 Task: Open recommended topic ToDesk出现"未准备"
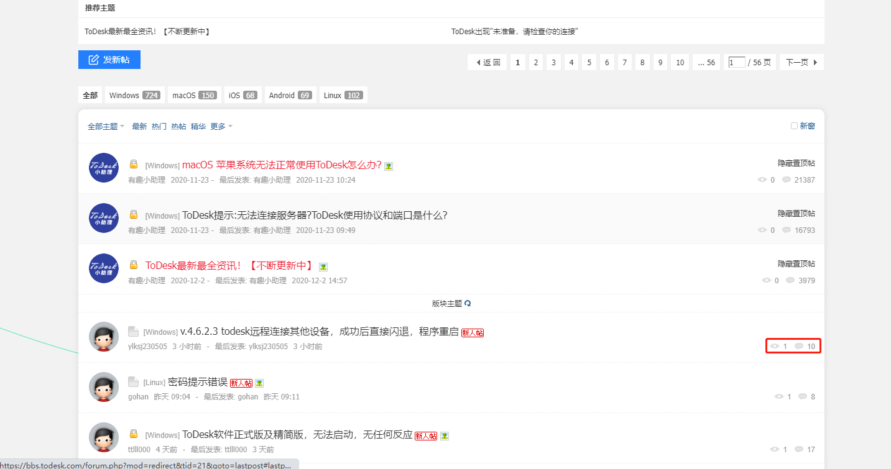point(515,31)
